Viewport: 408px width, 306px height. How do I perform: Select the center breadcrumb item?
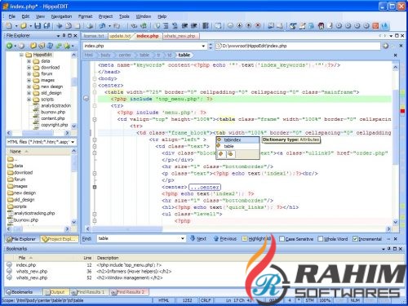click(x=125, y=55)
